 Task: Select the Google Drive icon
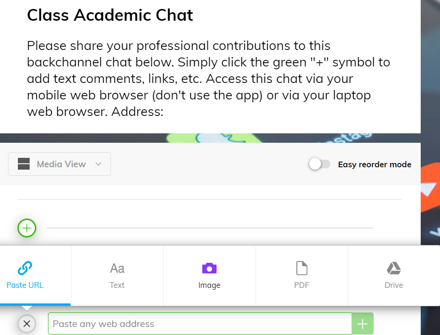pyautogui.click(x=394, y=268)
